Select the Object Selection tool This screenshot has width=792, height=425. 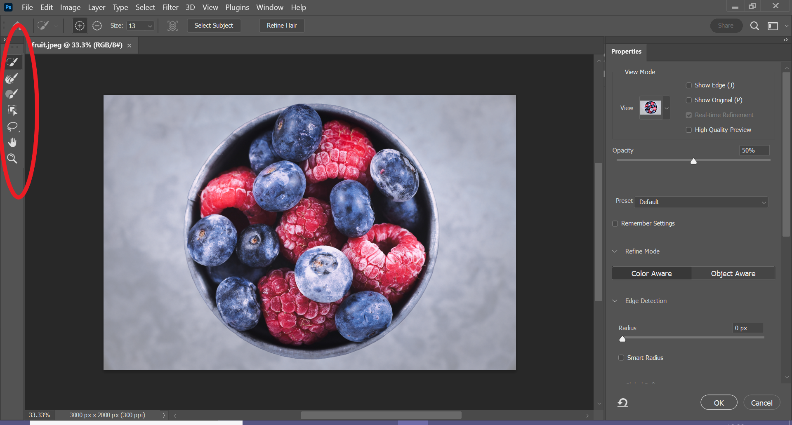click(12, 110)
